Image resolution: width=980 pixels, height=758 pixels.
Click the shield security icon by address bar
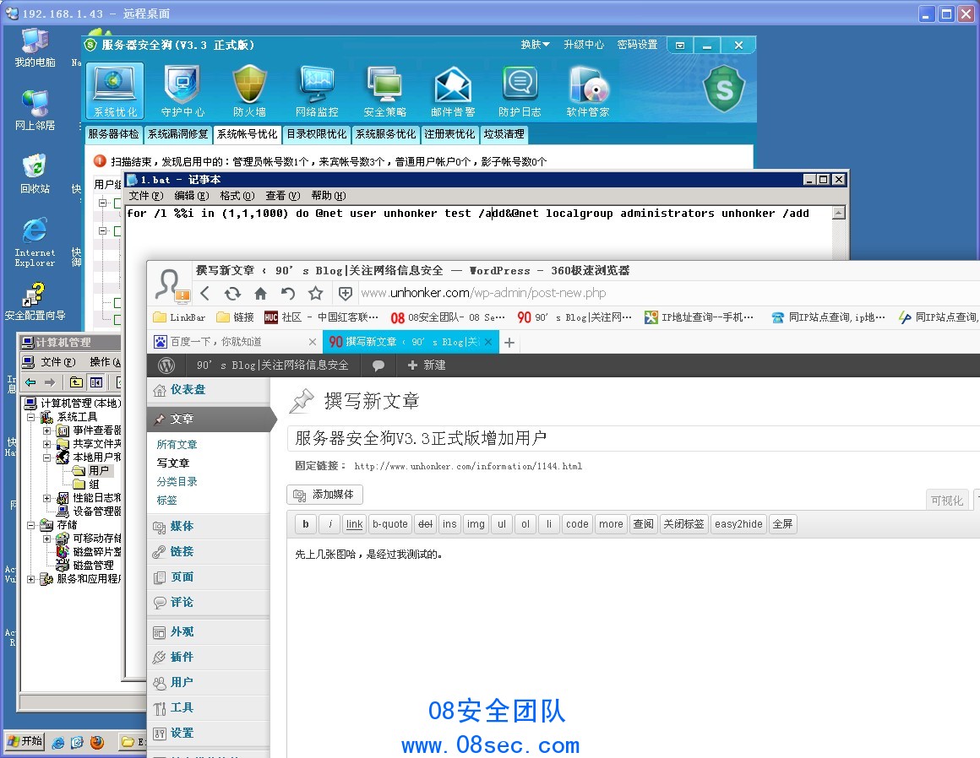click(x=345, y=293)
